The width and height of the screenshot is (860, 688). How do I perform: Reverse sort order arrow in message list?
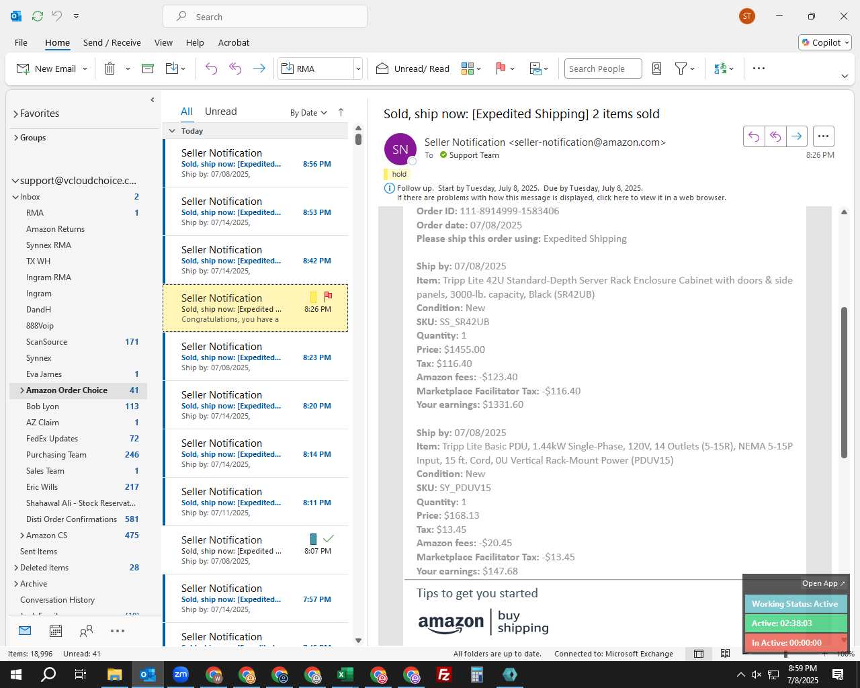pos(341,112)
